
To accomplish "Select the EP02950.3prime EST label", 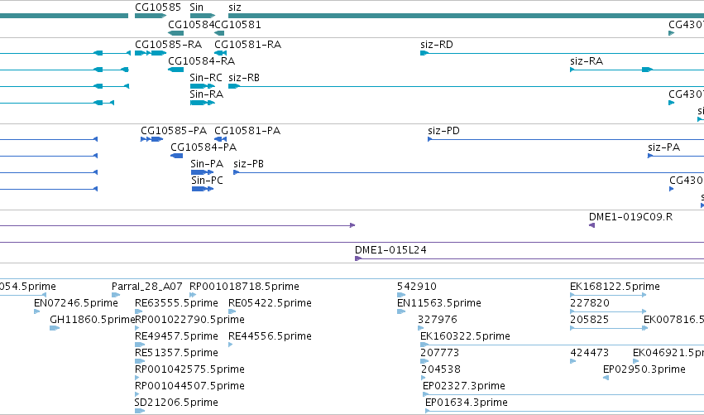I will [x=644, y=369].
